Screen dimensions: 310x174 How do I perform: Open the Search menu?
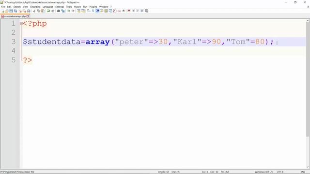pos(17,7)
